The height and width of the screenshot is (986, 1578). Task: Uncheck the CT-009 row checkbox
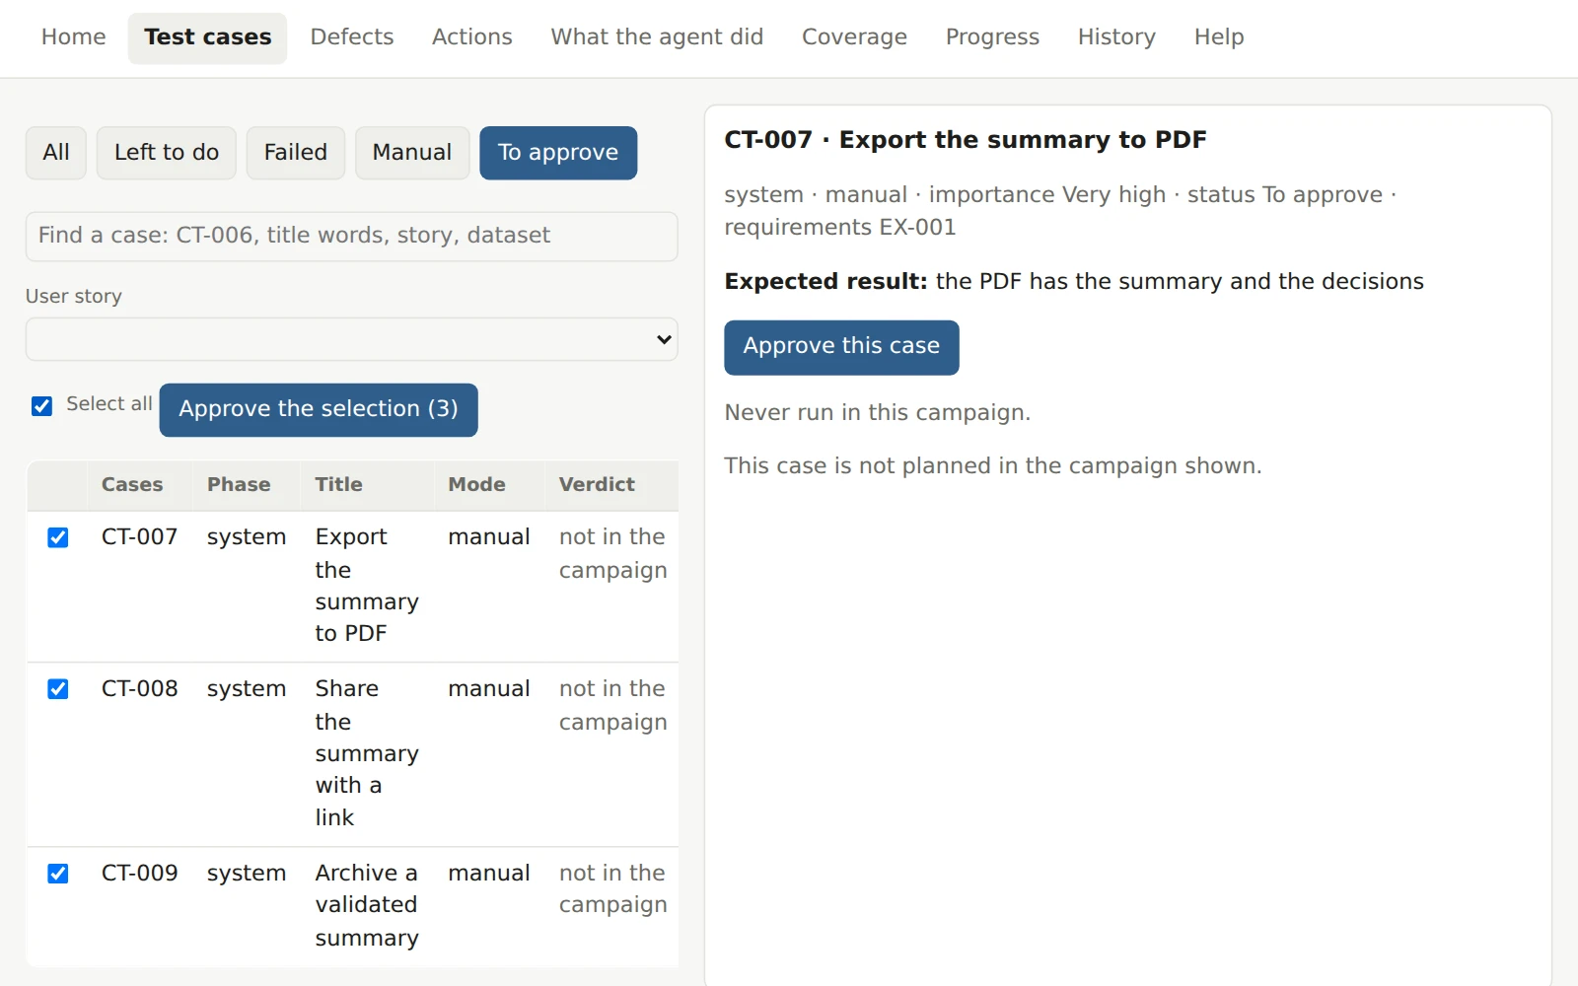58,874
